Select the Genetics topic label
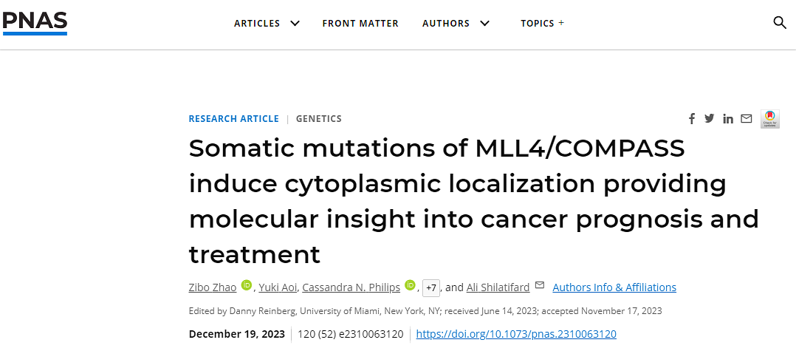This screenshot has height=351, width=796. pyautogui.click(x=319, y=119)
